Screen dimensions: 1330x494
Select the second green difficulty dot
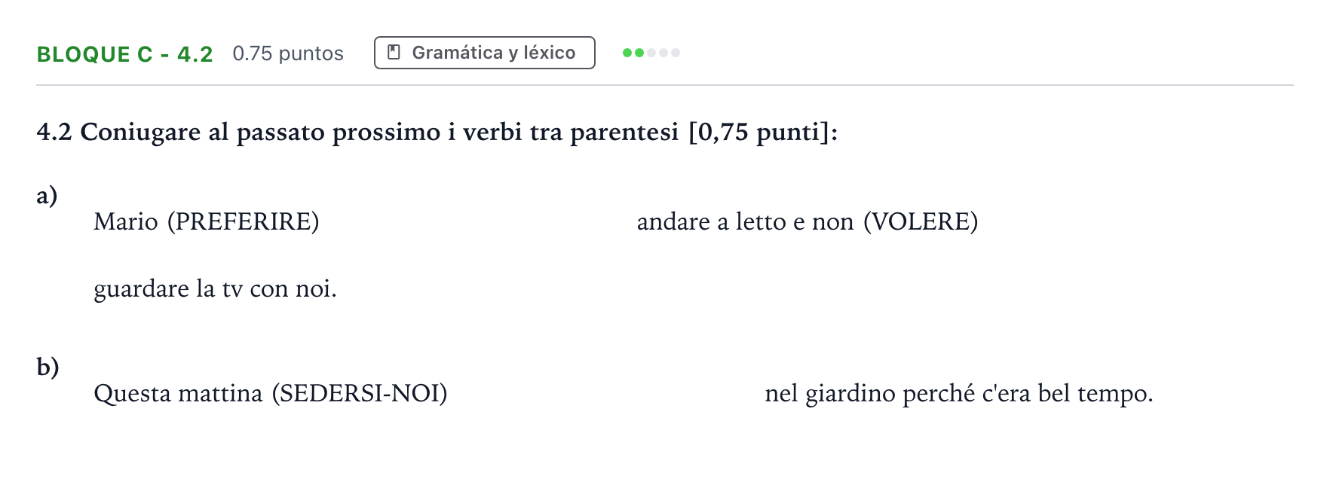click(x=639, y=53)
